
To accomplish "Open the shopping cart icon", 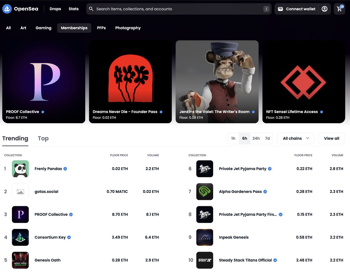I will (x=339, y=9).
